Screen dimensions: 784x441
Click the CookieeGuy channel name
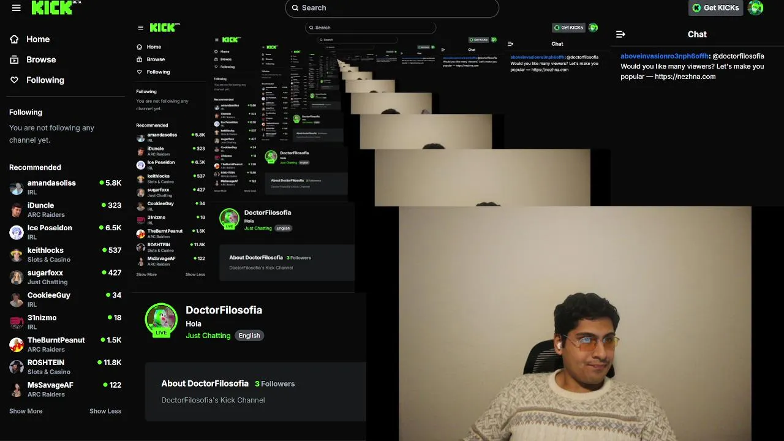[49, 295]
